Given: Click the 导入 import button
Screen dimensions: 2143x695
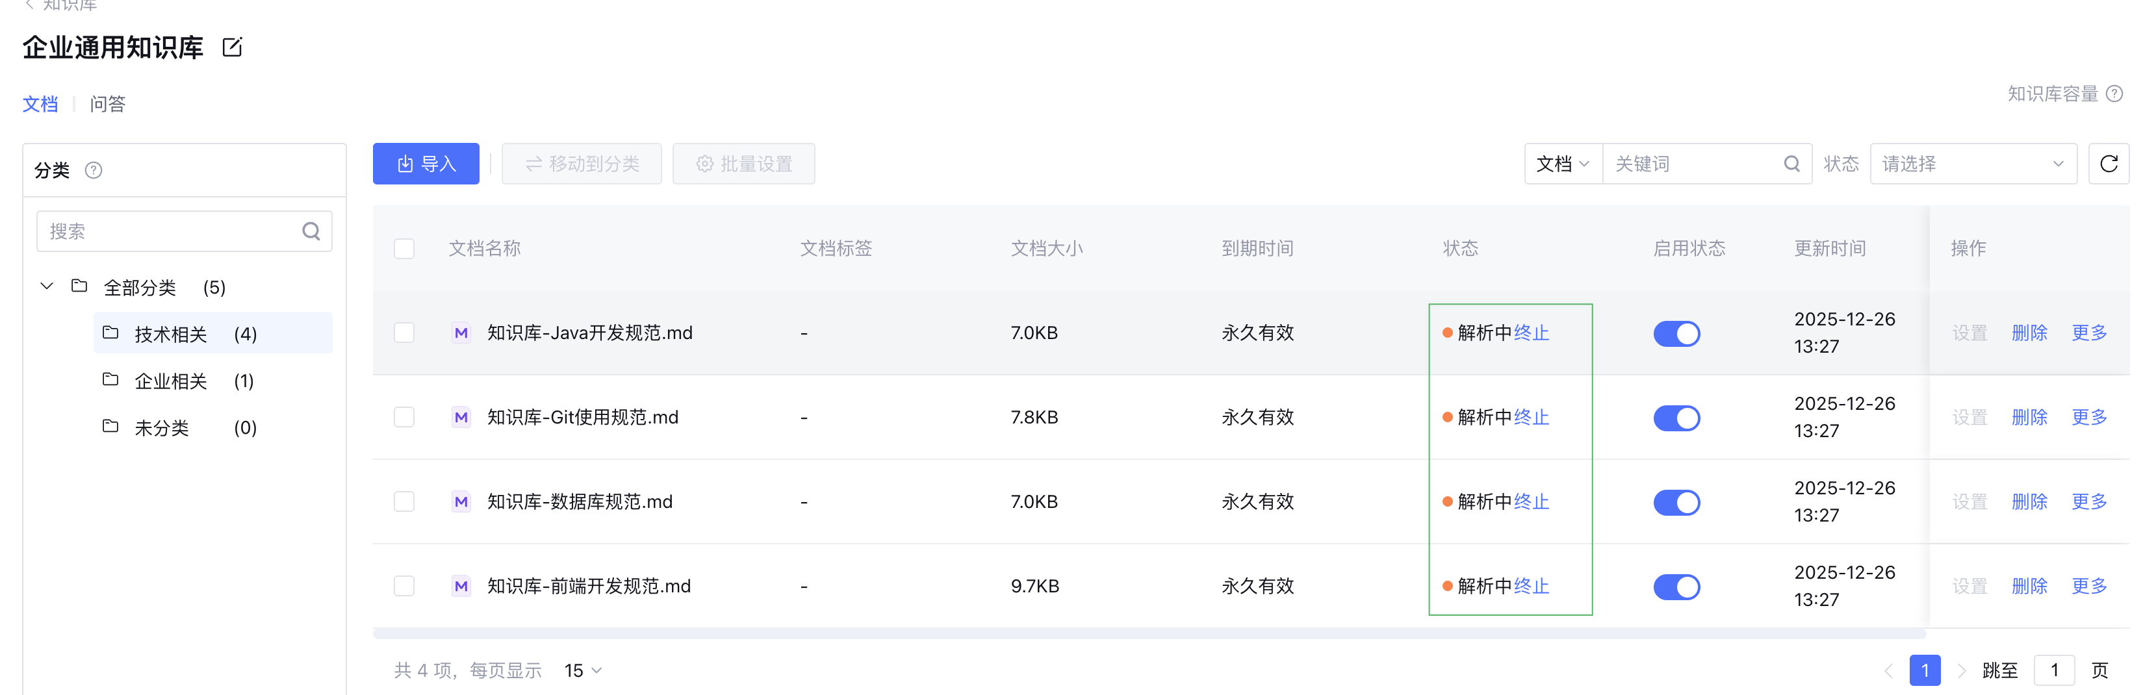Looking at the screenshot, I should [425, 164].
